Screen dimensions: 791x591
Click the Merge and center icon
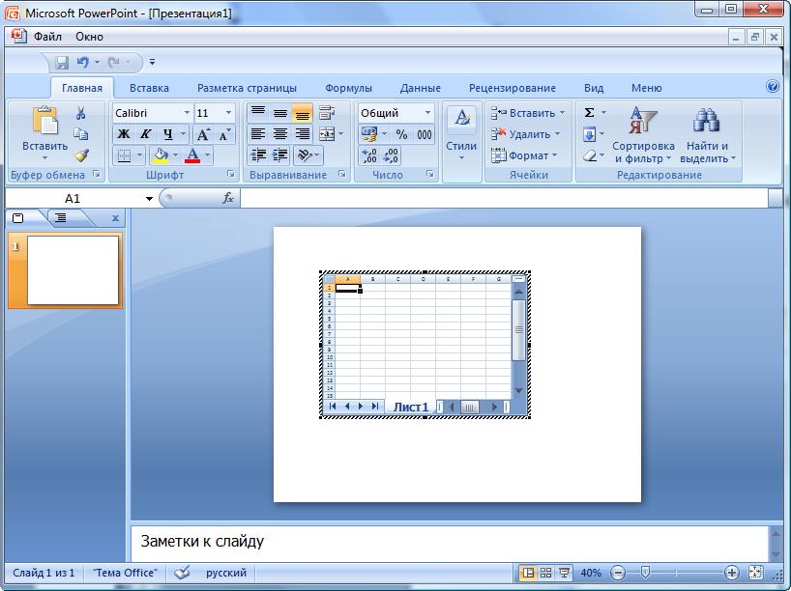click(x=327, y=134)
